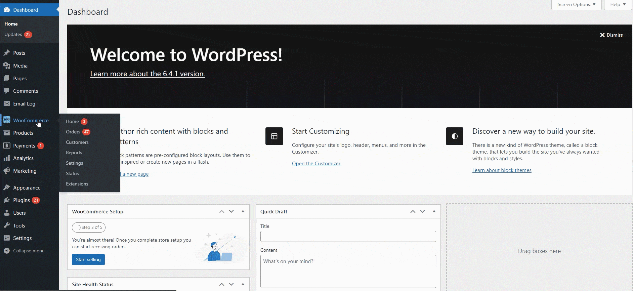Open the Screen Options dropdown
The width and height of the screenshot is (633, 291).
click(577, 5)
